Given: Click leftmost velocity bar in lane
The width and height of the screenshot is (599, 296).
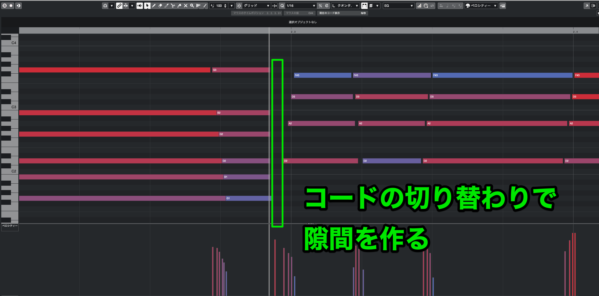Looking at the screenshot, I should coord(213,271).
